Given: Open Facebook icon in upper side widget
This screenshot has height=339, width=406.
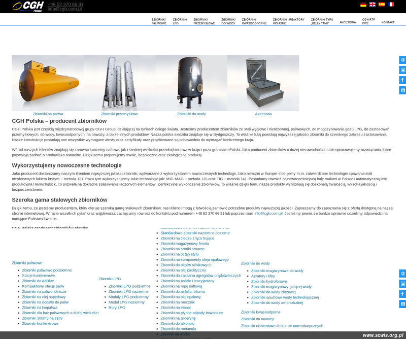Looking at the screenshot, I should click(x=402, y=80).
